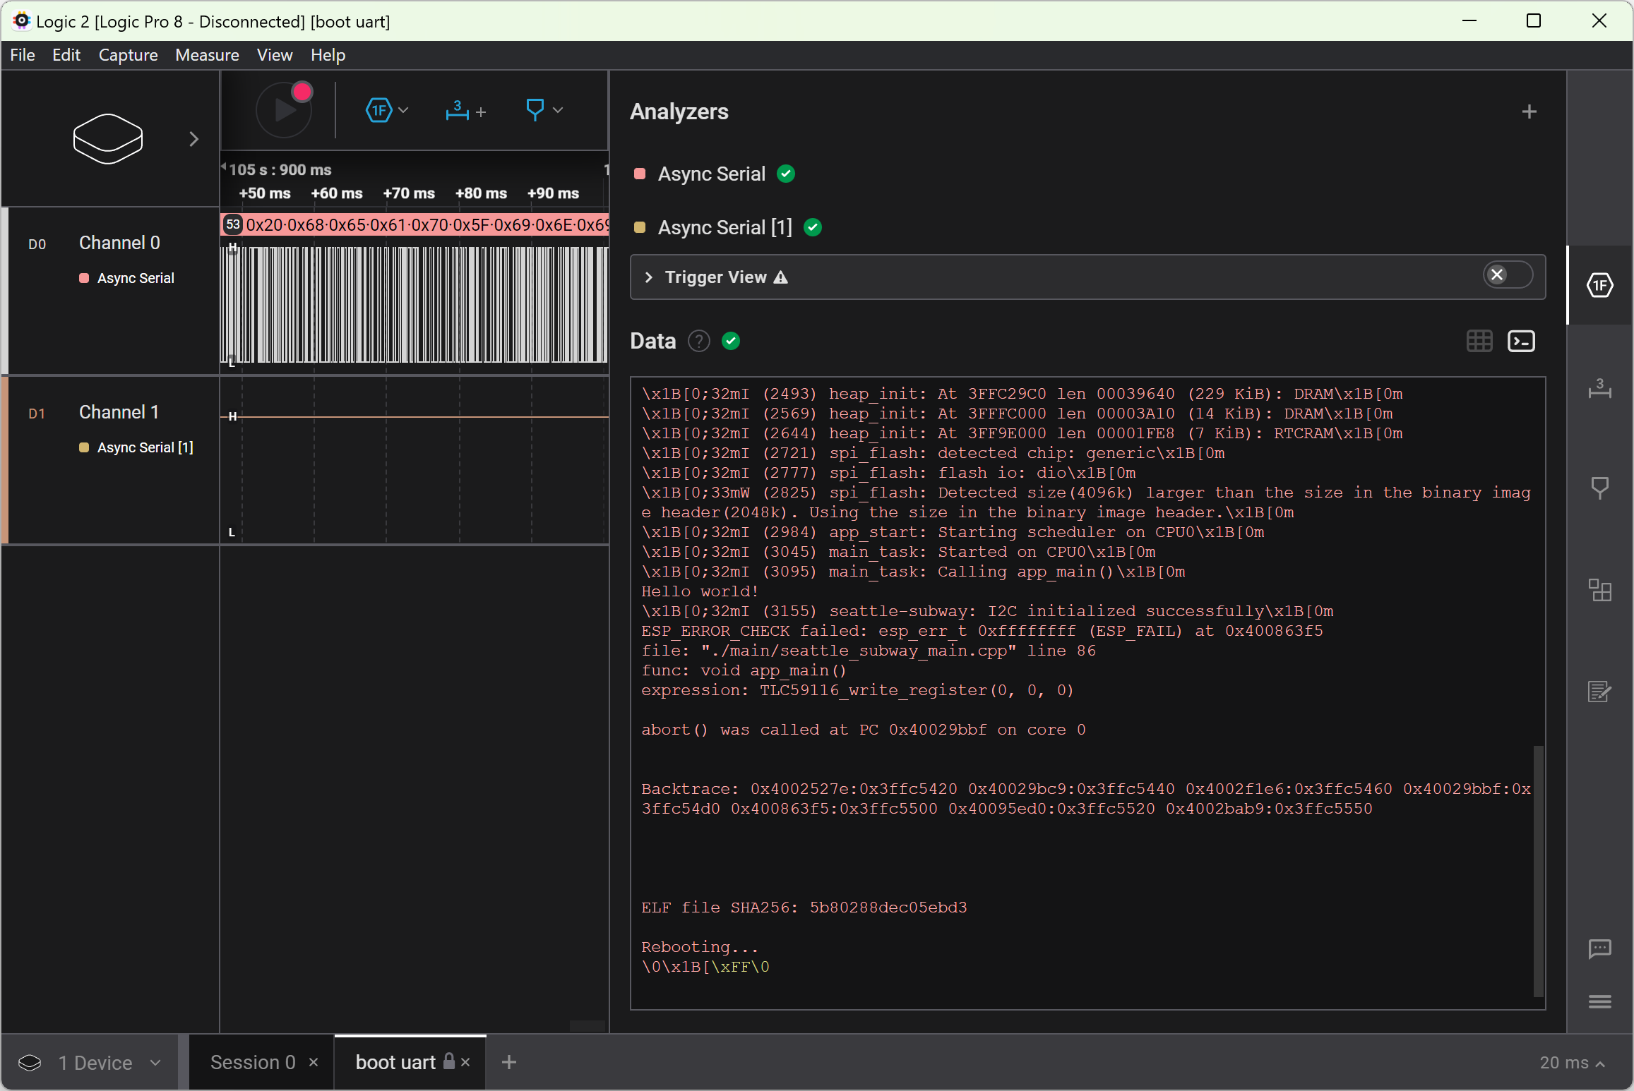Screen dimensions: 1634x1091
Task: Click the D0 channel identifier
Action: click(37, 244)
